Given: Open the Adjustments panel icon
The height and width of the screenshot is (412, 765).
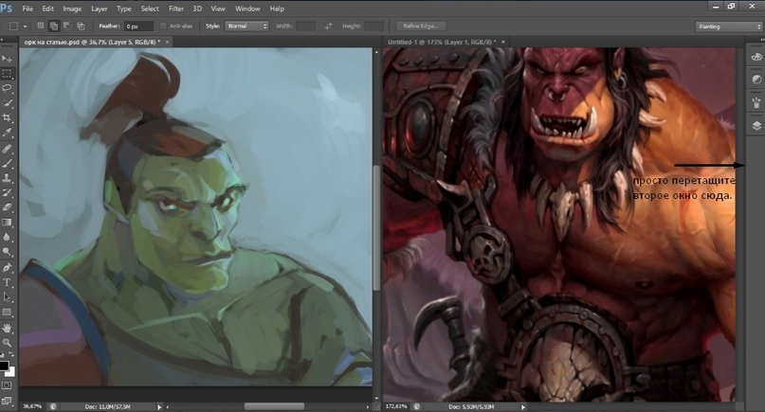Looking at the screenshot, I should click(x=756, y=79).
